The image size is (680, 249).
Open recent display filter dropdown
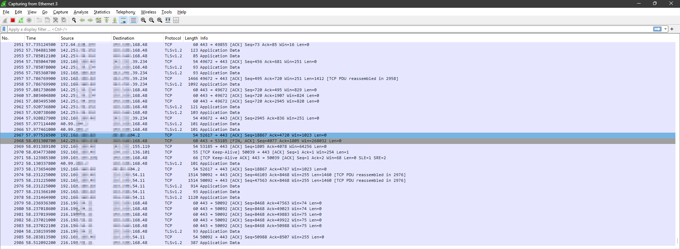point(665,29)
